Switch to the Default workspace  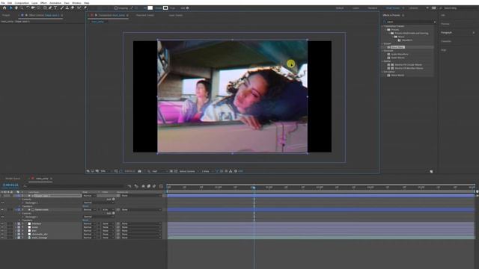point(340,8)
